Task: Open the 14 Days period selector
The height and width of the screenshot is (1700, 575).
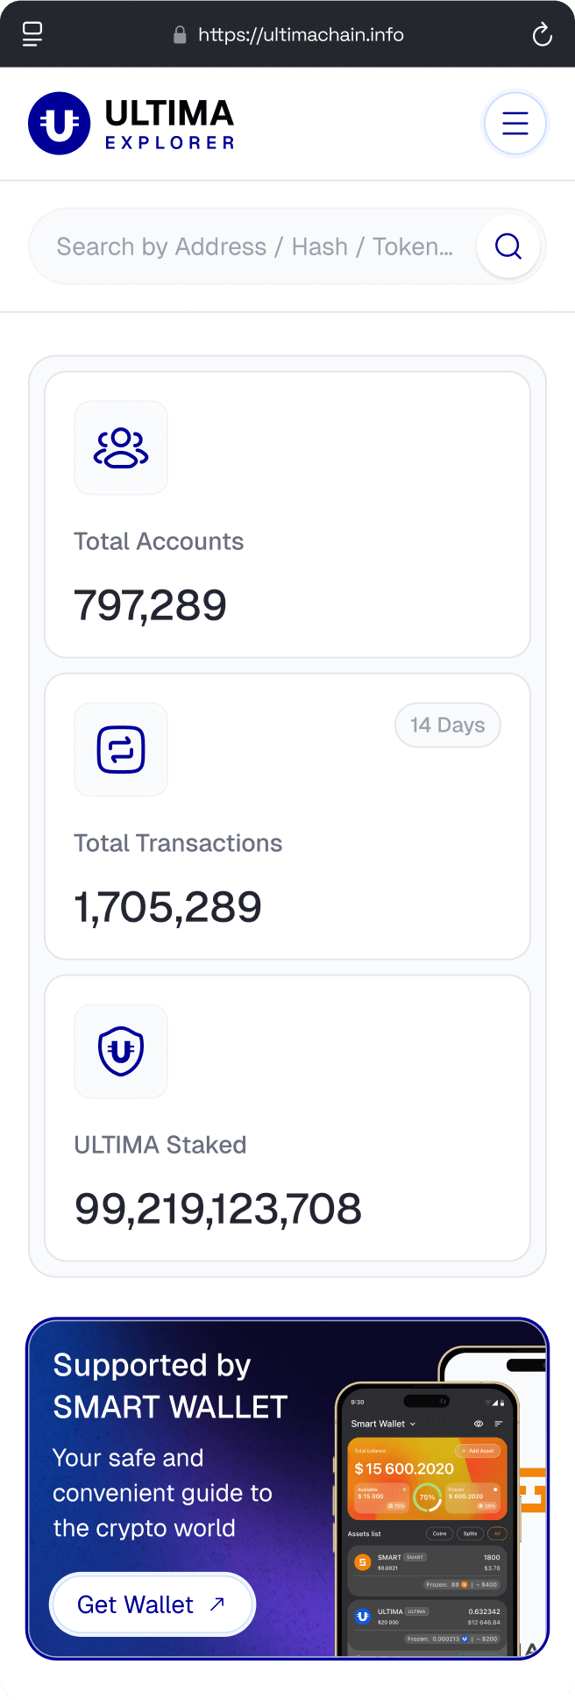Action: [447, 725]
